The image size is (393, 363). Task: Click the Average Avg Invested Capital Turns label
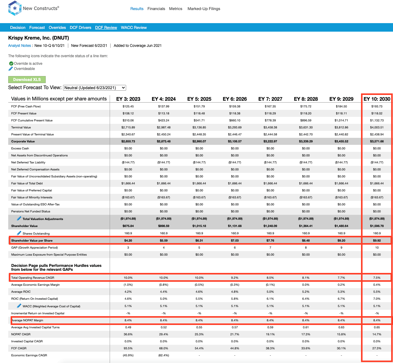(35, 327)
